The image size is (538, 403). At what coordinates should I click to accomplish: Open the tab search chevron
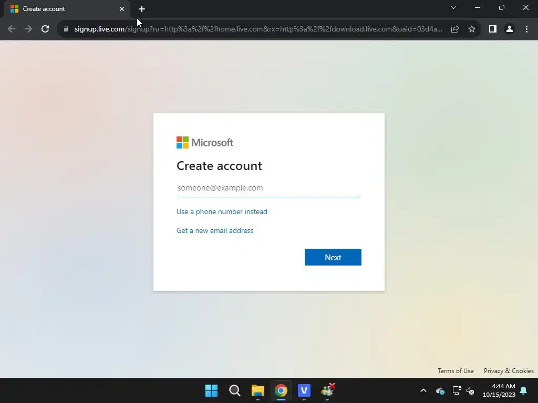[x=453, y=7]
